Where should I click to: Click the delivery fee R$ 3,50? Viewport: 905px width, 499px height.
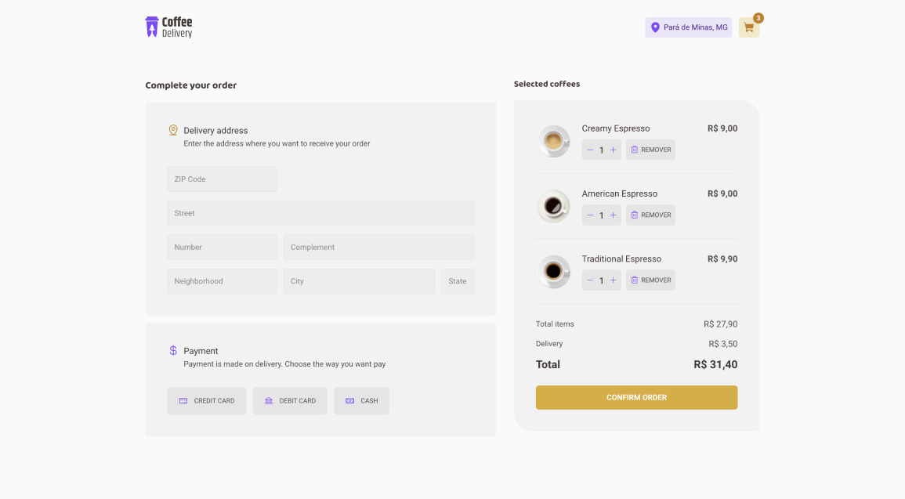(723, 344)
